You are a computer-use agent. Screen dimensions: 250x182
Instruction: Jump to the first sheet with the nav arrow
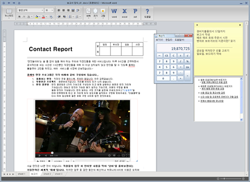point(4,174)
